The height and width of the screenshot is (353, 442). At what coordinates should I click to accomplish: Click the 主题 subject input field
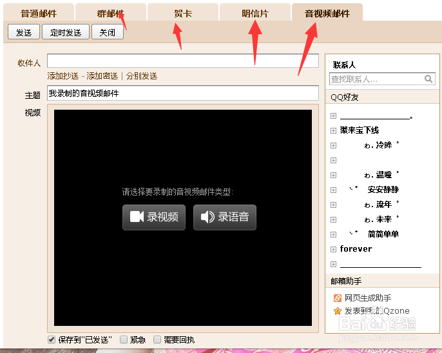point(183,93)
